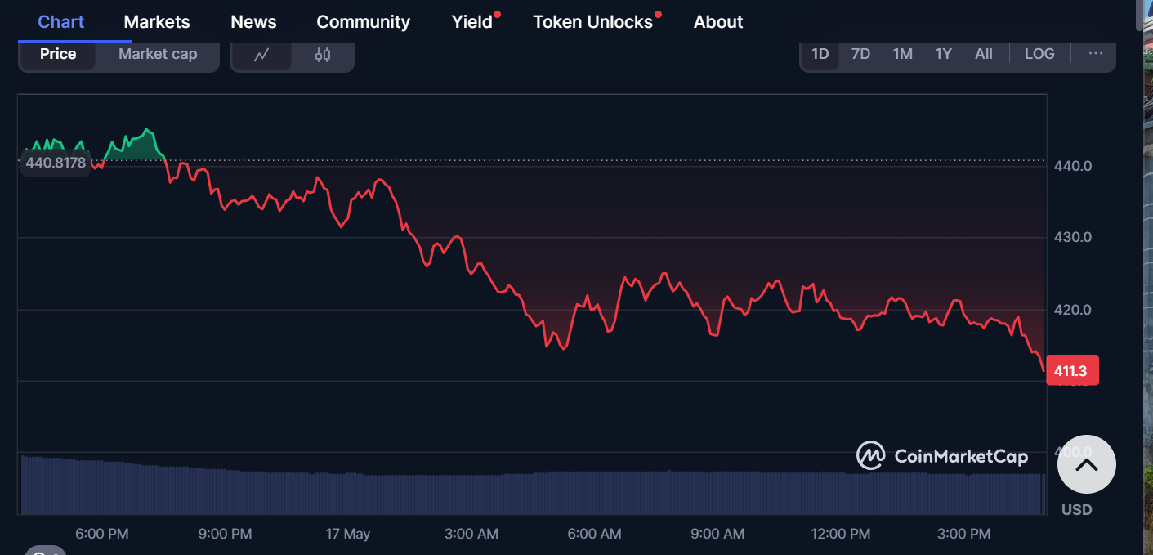
Task: Set chart range to 7D
Action: pyautogui.click(x=860, y=54)
